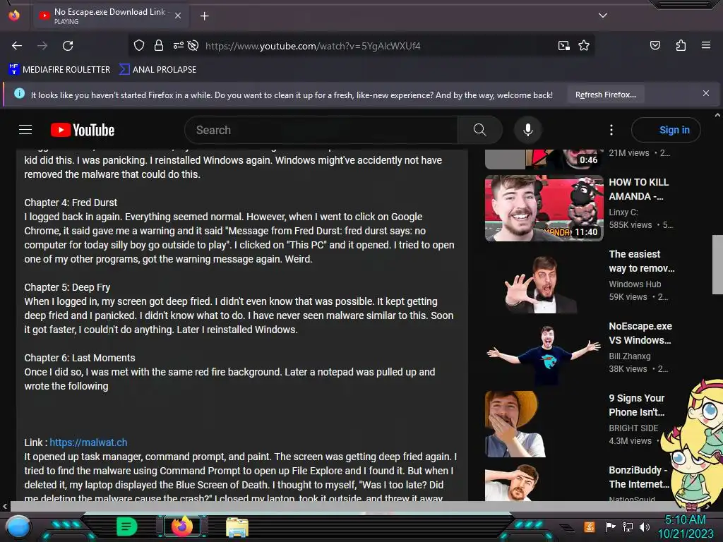This screenshot has width=723, height=542.
Task: Open the YouTube guide hamburger menu
Action: click(25, 130)
